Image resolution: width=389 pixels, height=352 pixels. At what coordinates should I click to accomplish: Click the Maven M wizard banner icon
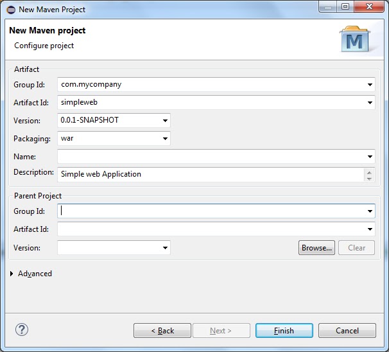coord(355,39)
